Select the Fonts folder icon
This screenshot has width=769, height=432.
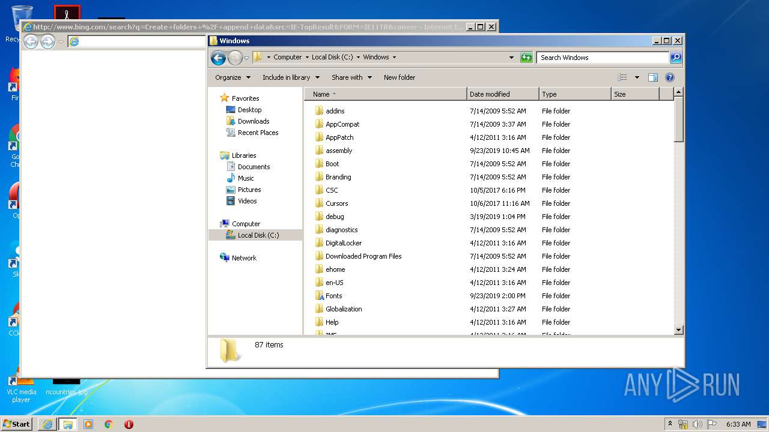point(320,296)
